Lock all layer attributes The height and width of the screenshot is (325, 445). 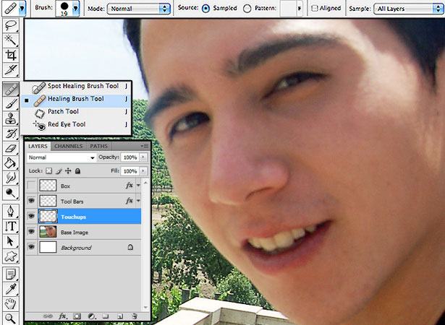pos(77,171)
